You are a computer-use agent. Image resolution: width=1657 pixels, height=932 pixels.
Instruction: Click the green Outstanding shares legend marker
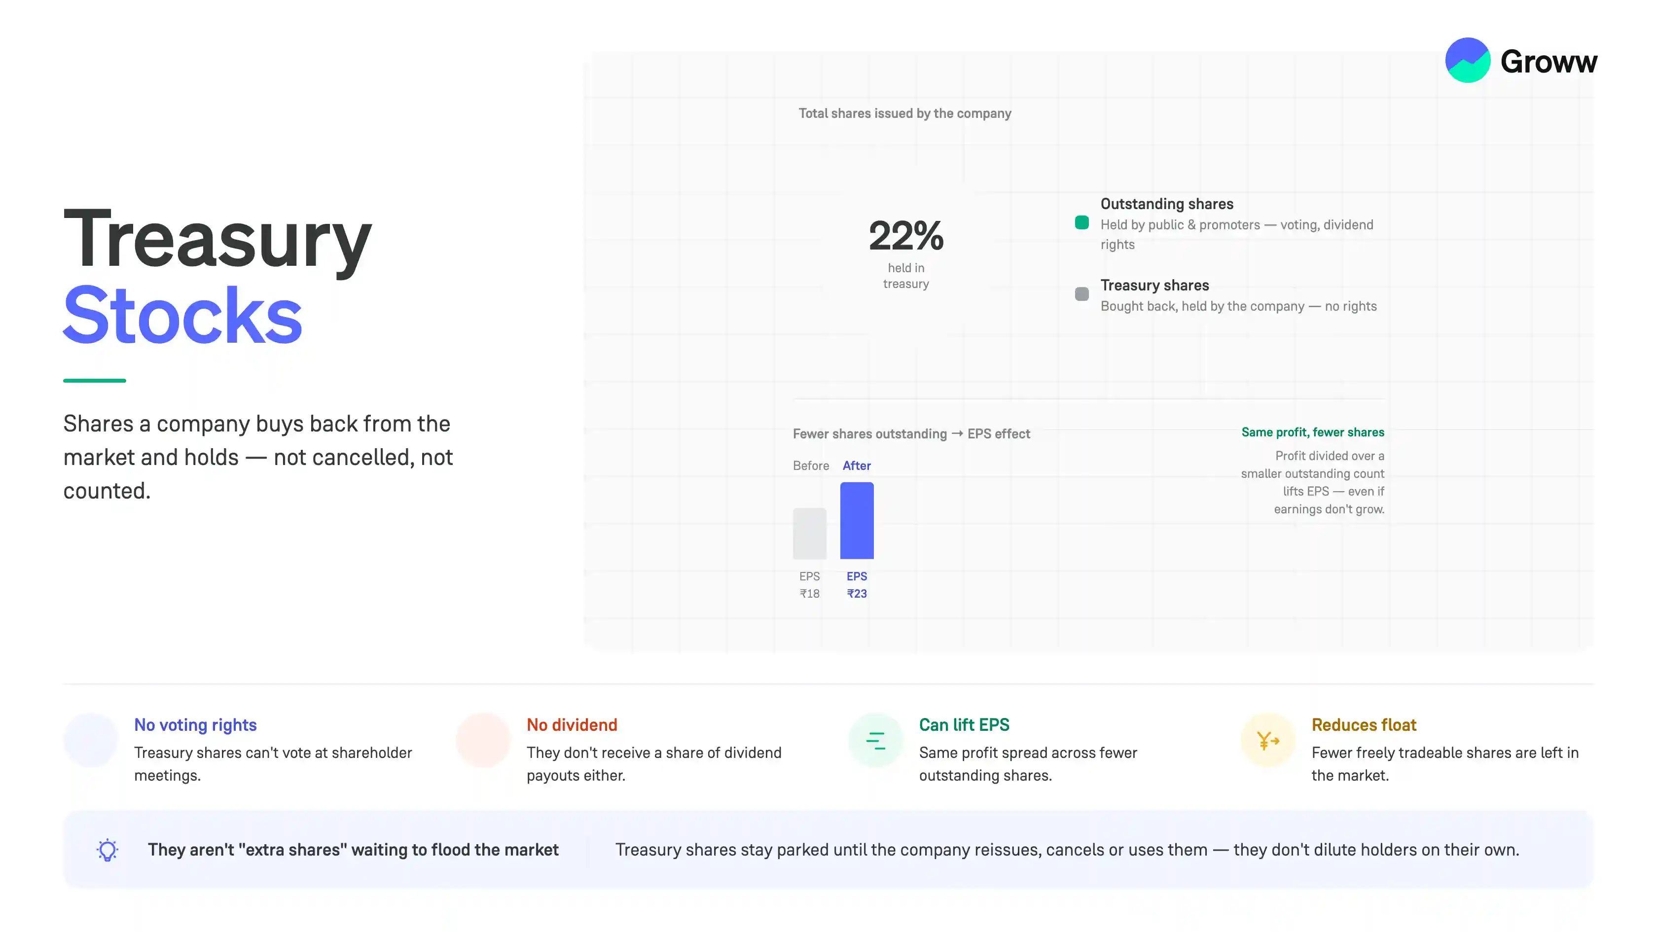(x=1082, y=223)
